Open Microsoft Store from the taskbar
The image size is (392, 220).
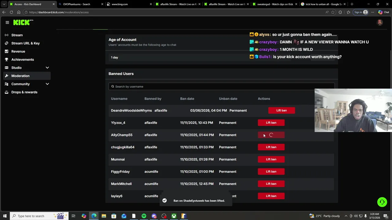click(114, 216)
